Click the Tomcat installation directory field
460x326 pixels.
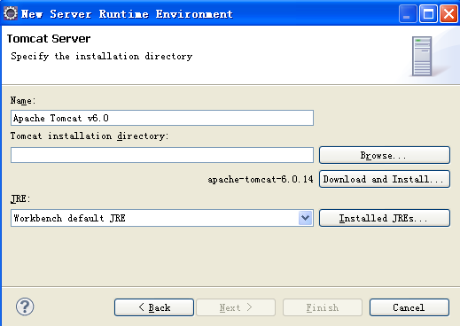coord(162,155)
